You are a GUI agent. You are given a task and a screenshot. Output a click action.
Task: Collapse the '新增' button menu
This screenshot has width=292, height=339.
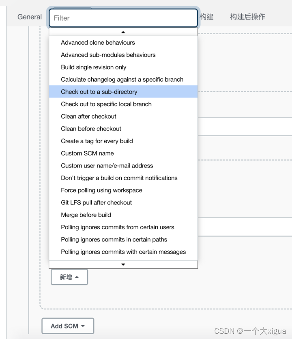pos(69,277)
